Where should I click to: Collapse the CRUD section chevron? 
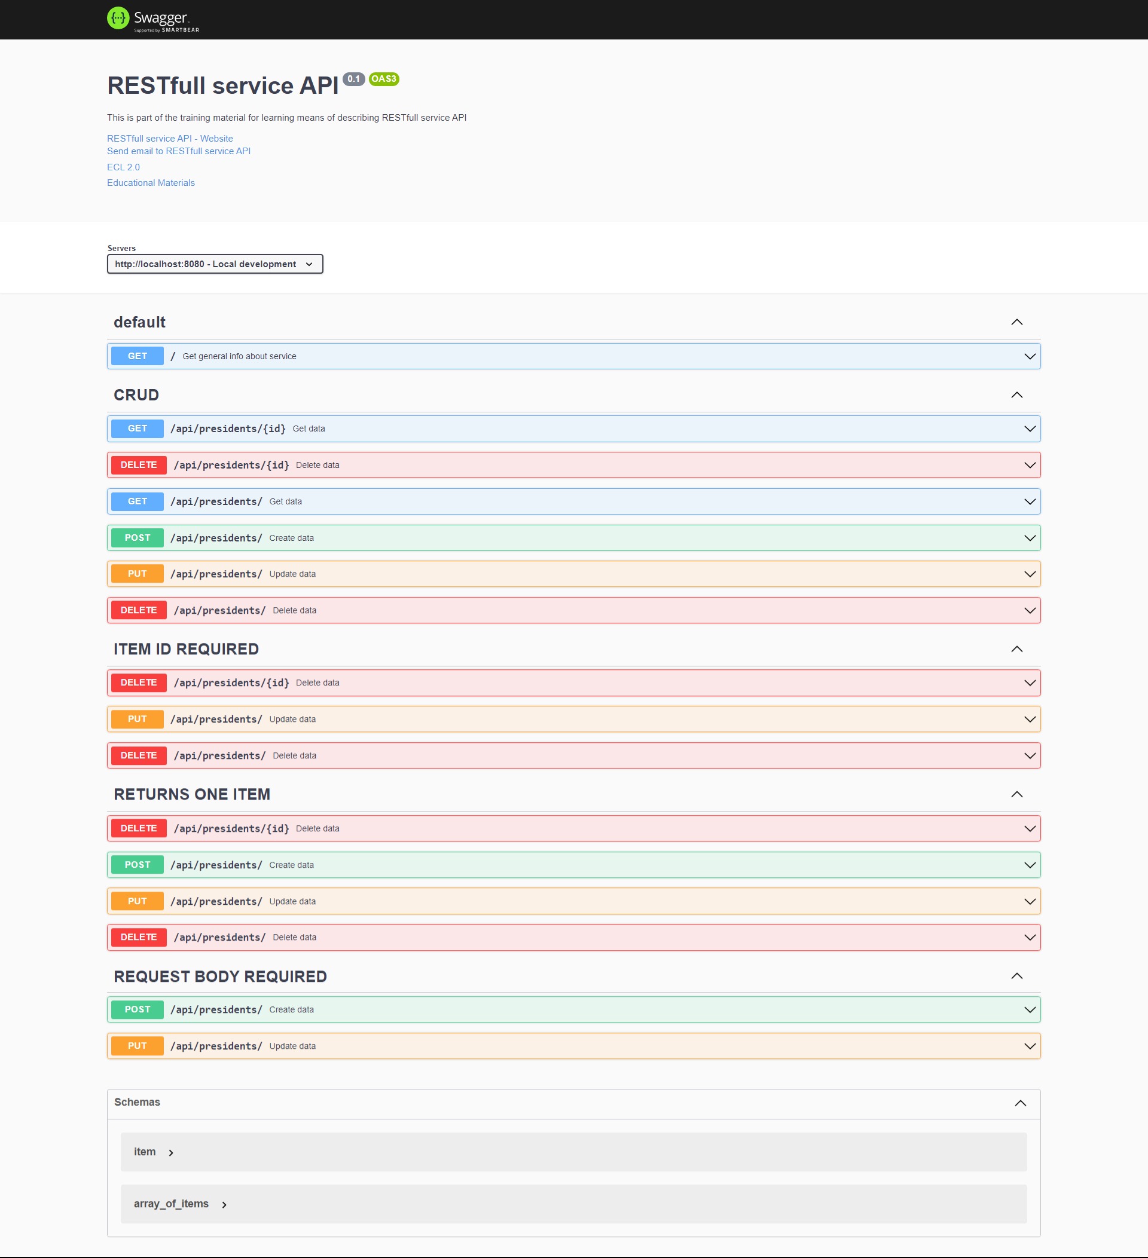pyautogui.click(x=1016, y=395)
